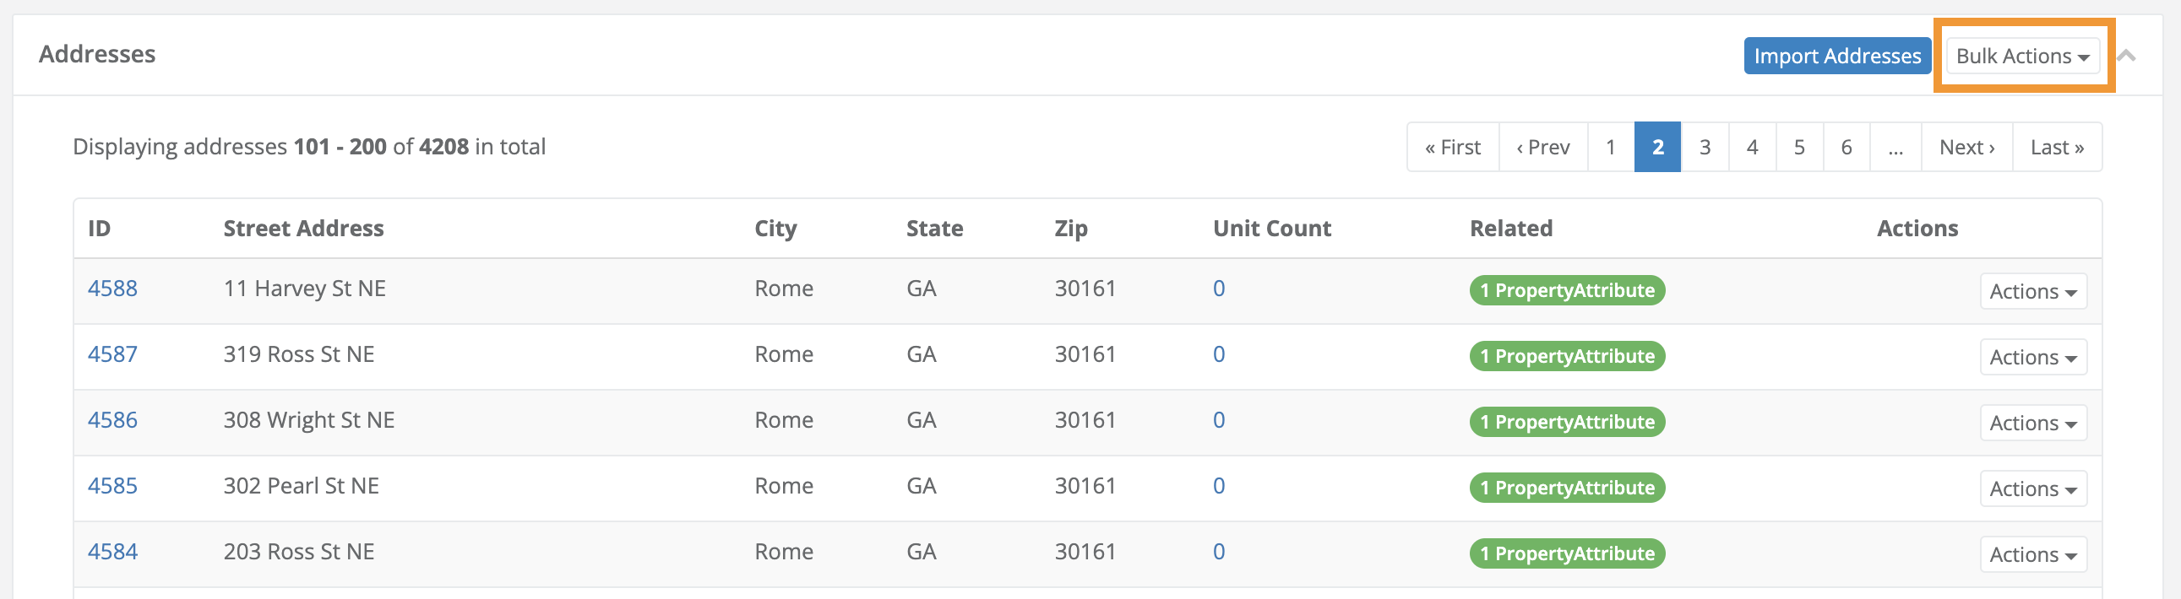
Task: Expand Actions menu for 302 Pearl St NE
Action: (x=2032, y=489)
